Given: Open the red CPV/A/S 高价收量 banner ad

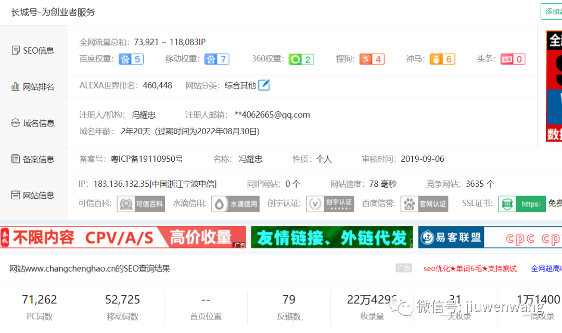Looking at the screenshot, I should tap(123, 237).
